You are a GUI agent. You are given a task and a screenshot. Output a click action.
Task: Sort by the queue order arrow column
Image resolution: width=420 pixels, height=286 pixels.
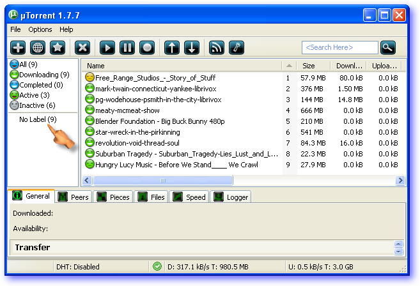click(289, 66)
